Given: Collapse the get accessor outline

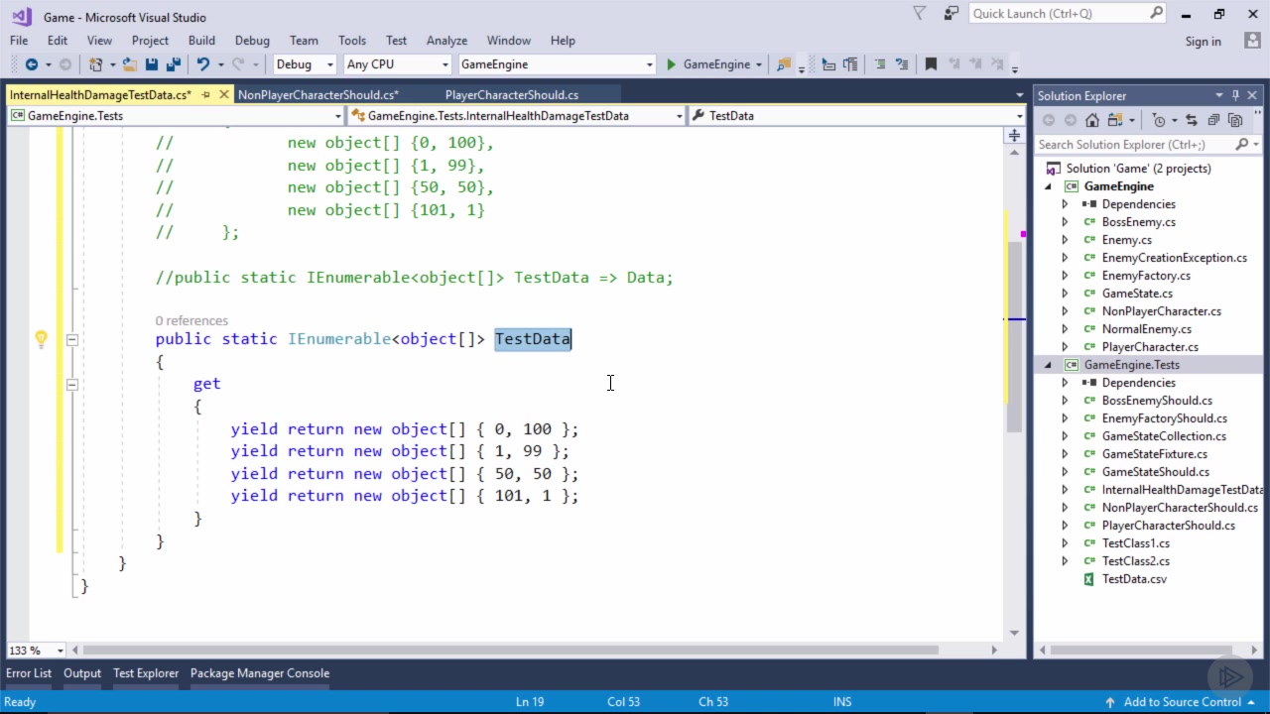Looking at the screenshot, I should 71,384.
